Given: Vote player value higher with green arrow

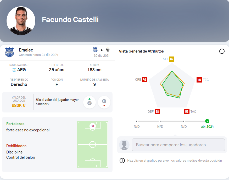Looking at the screenshot, I should (90, 102).
